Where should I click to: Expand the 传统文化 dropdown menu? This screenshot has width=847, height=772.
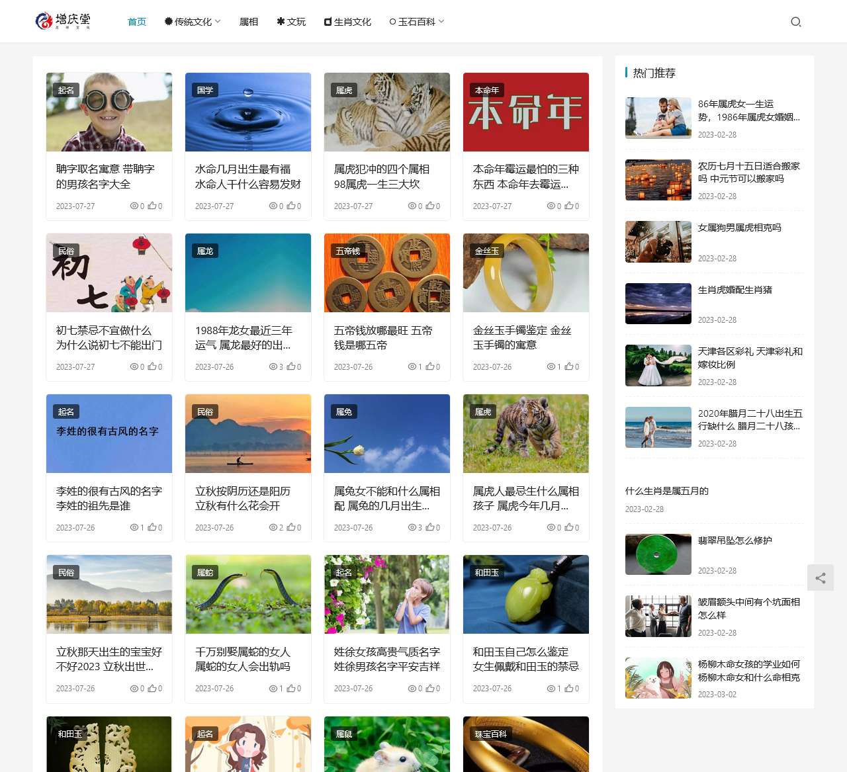(193, 22)
